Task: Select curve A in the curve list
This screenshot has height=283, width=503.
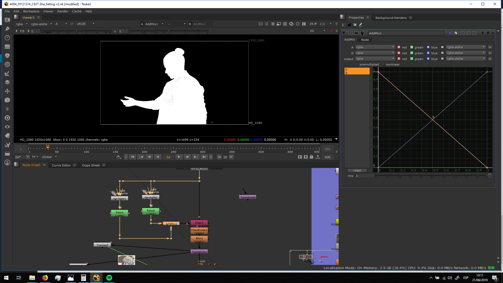Action: tap(357, 69)
